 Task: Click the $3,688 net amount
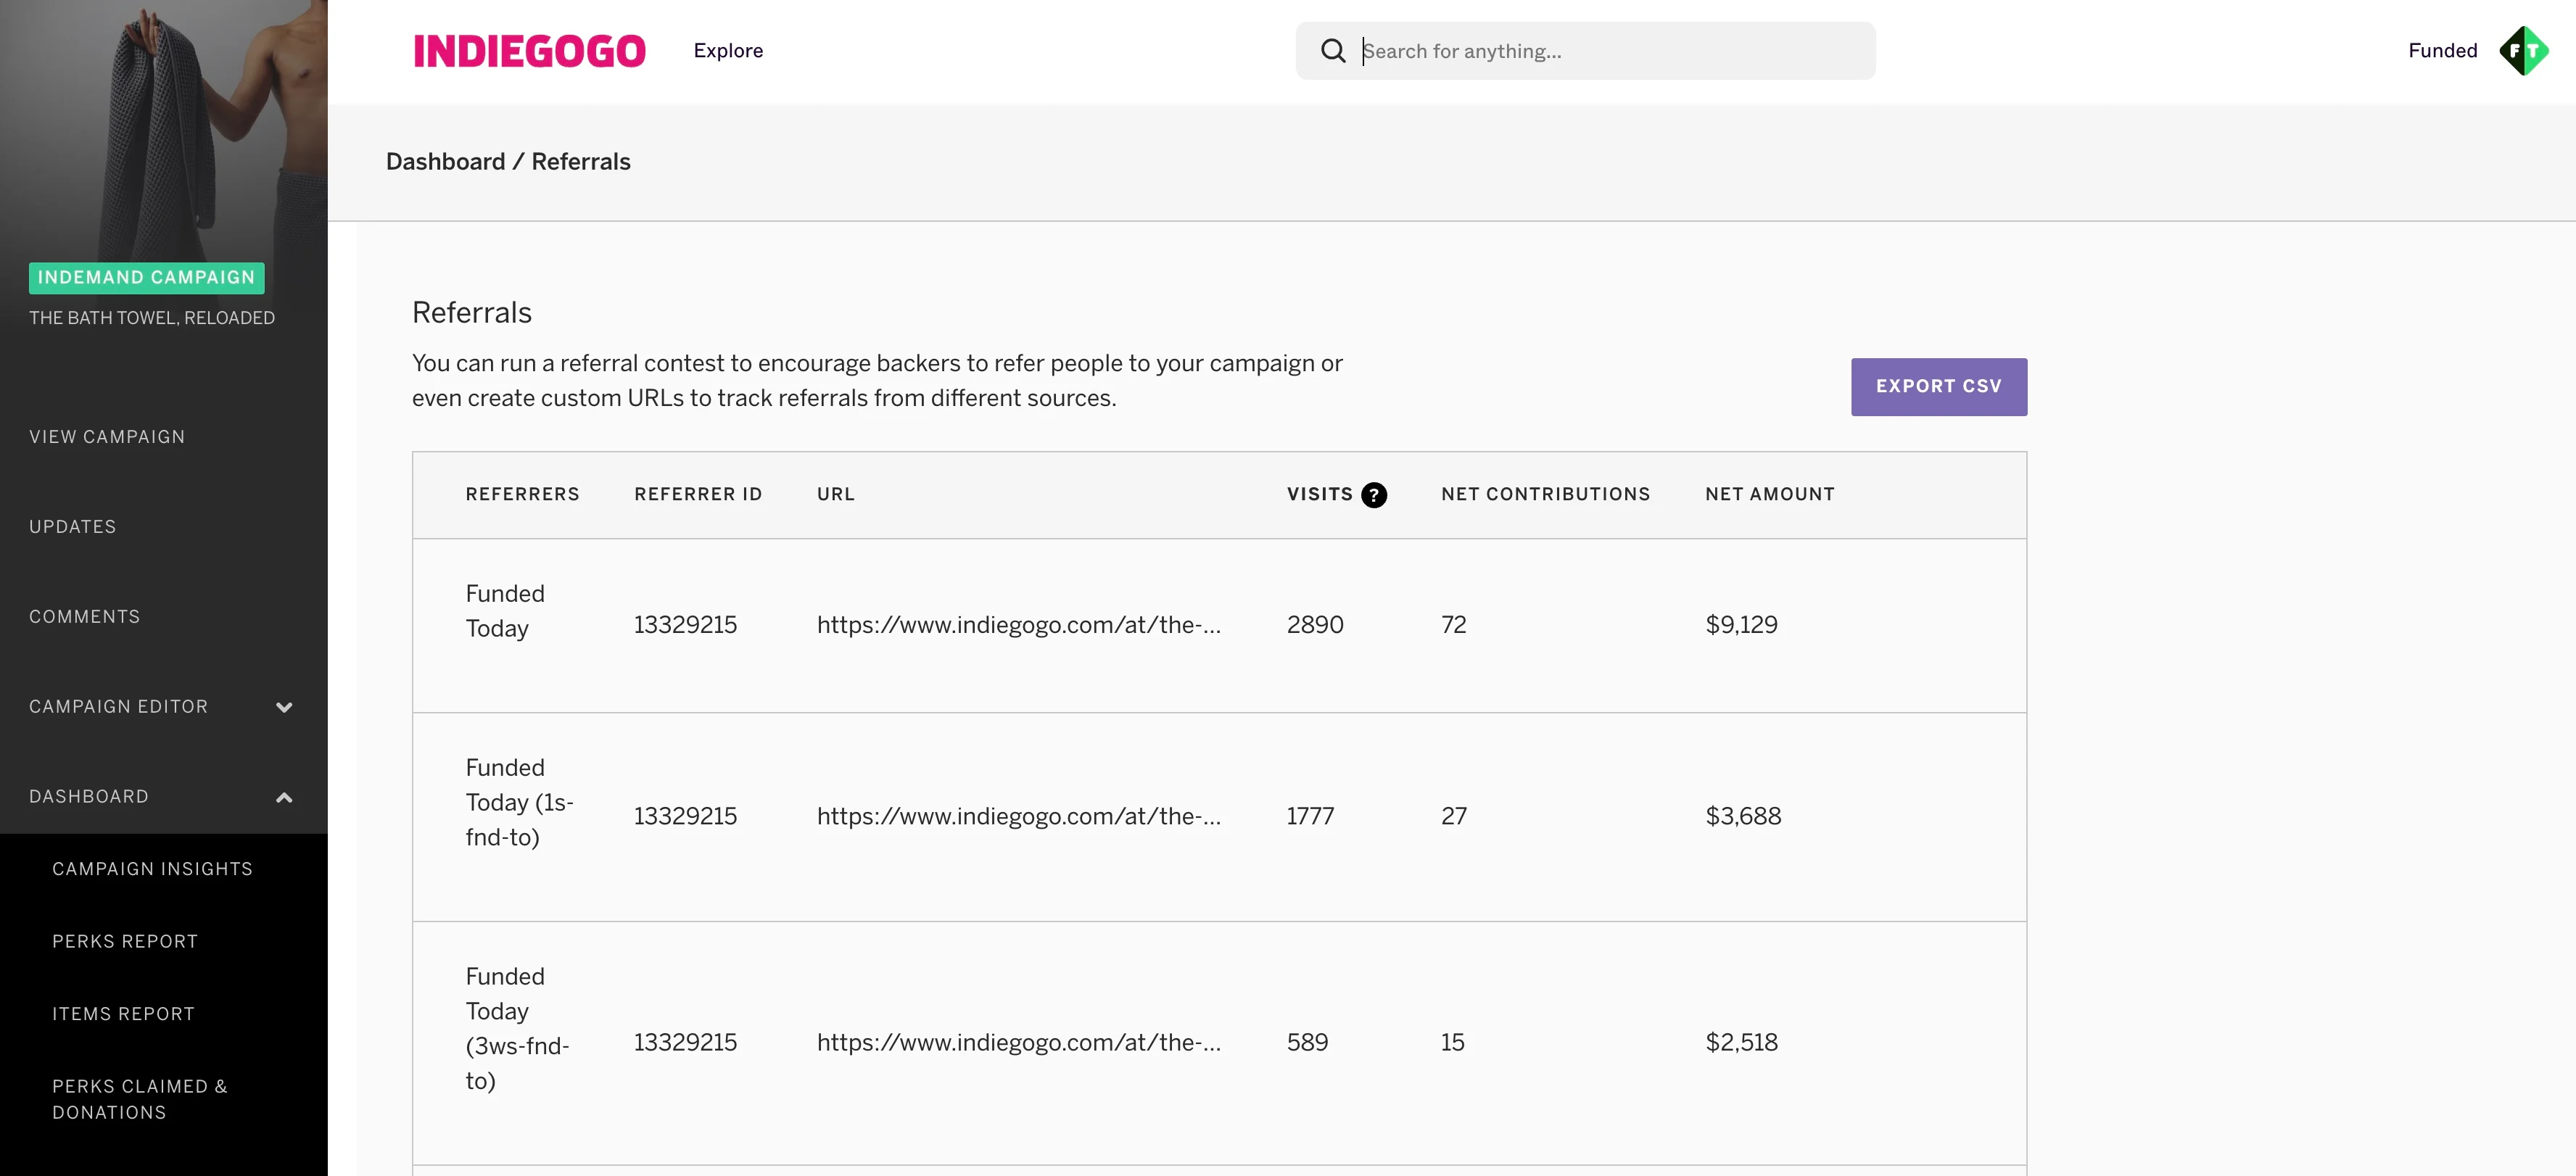click(x=1743, y=817)
